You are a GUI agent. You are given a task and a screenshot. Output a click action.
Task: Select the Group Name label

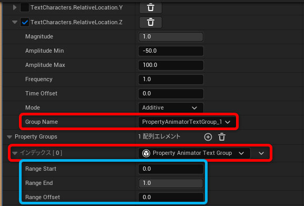[x=42, y=122]
